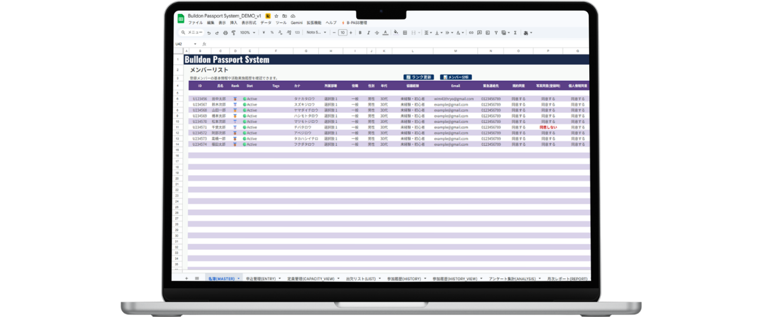Viewport: 762px width, 317px height.
Task: Toggle italic formatting
Action: [368, 32]
